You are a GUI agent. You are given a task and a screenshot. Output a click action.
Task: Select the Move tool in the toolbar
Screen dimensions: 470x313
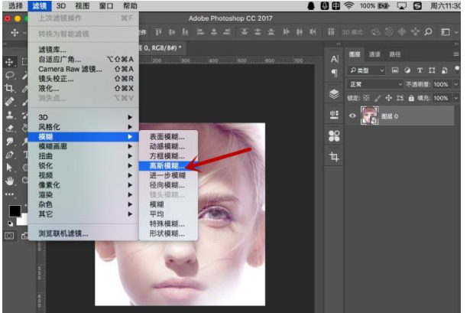click(x=9, y=62)
